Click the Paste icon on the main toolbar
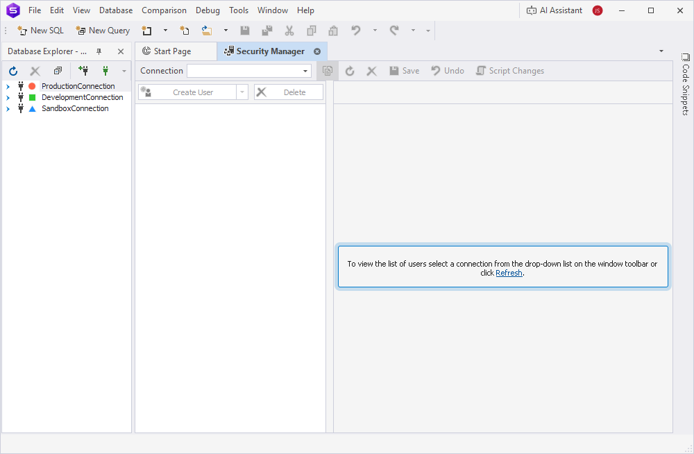 (x=333, y=31)
